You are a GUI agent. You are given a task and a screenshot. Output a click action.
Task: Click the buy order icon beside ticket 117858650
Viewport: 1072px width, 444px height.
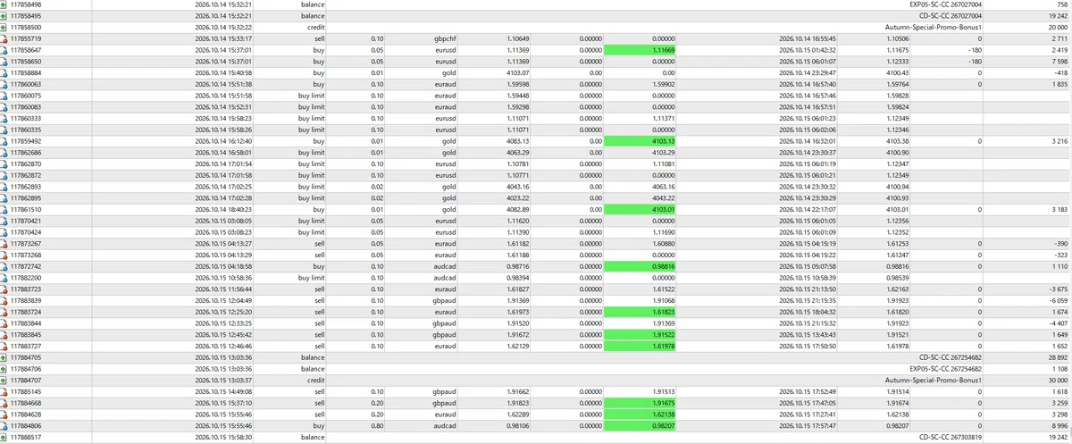4,62
